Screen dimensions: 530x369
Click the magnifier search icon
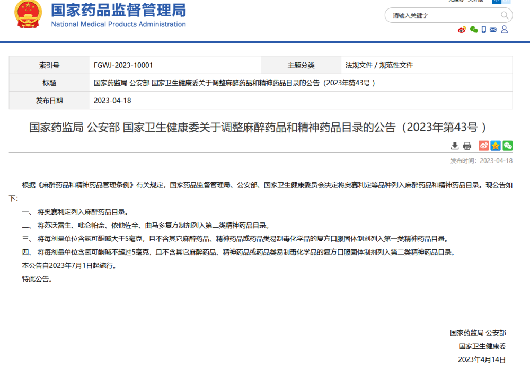pyautogui.click(x=505, y=15)
